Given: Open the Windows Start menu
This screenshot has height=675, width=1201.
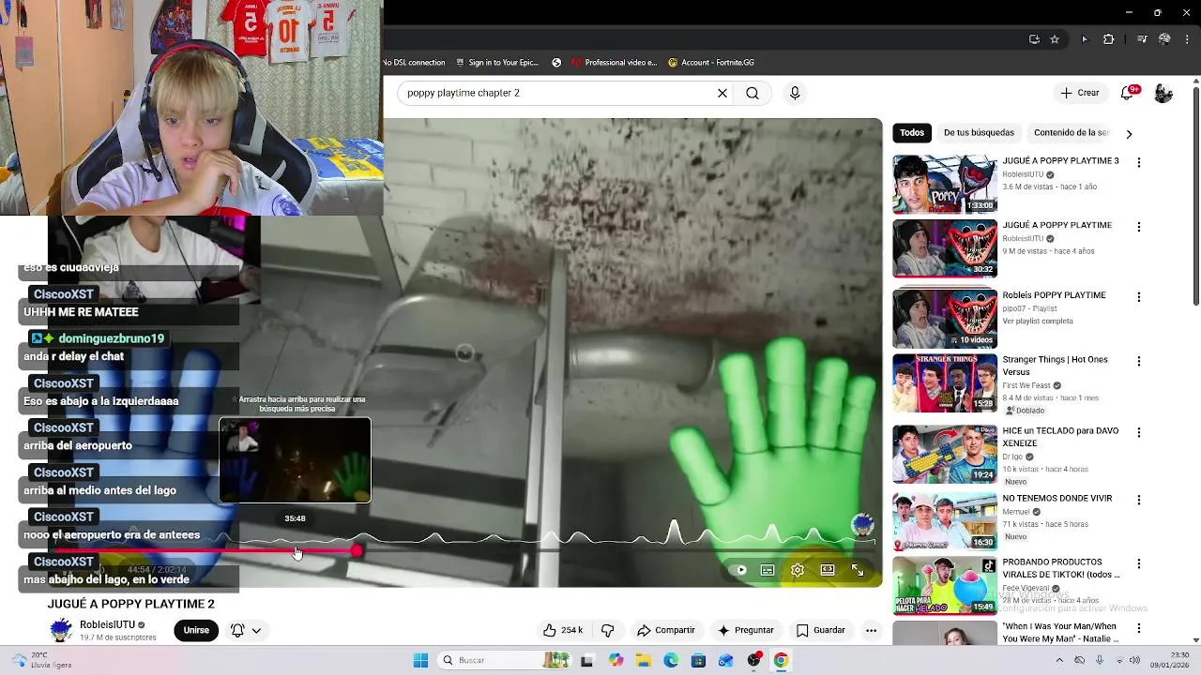Looking at the screenshot, I should tap(421, 660).
